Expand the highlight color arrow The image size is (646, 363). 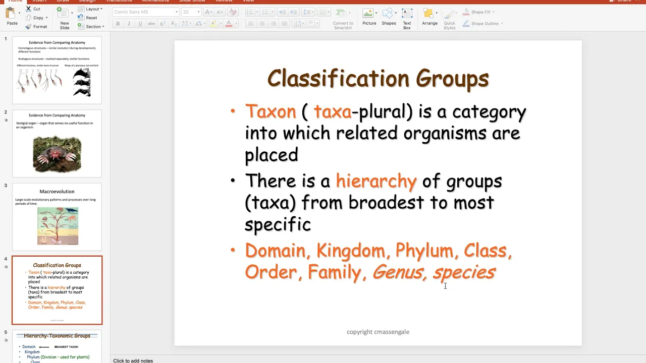tap(220, 24)
